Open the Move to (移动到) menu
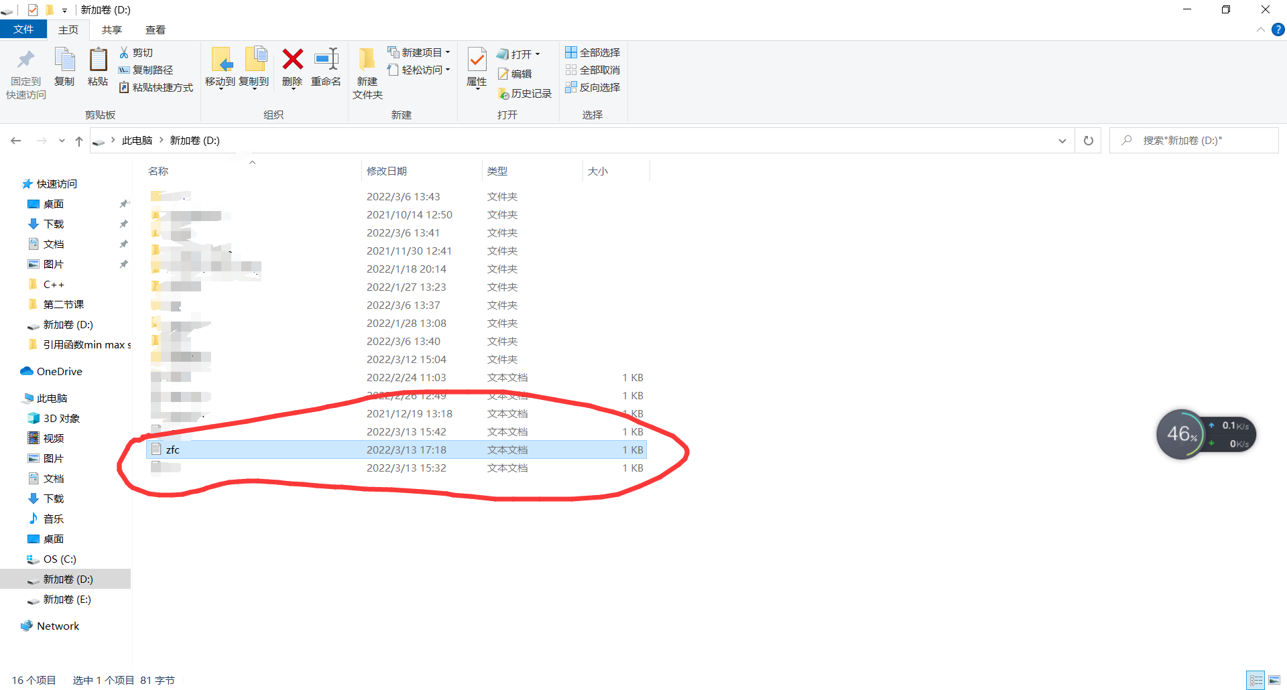Image resolution: width=1287 pixels, height=690 pixels. tap(220, 68)
